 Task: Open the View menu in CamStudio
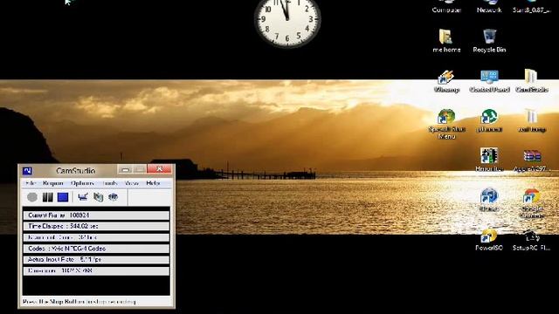click(x=132, y=183)
